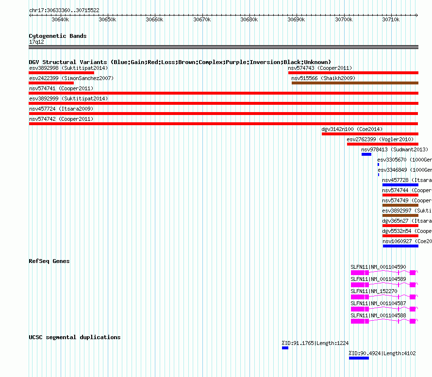
Task: Open the nsv515566 (Shaikh2009) label
Action: 323,78
